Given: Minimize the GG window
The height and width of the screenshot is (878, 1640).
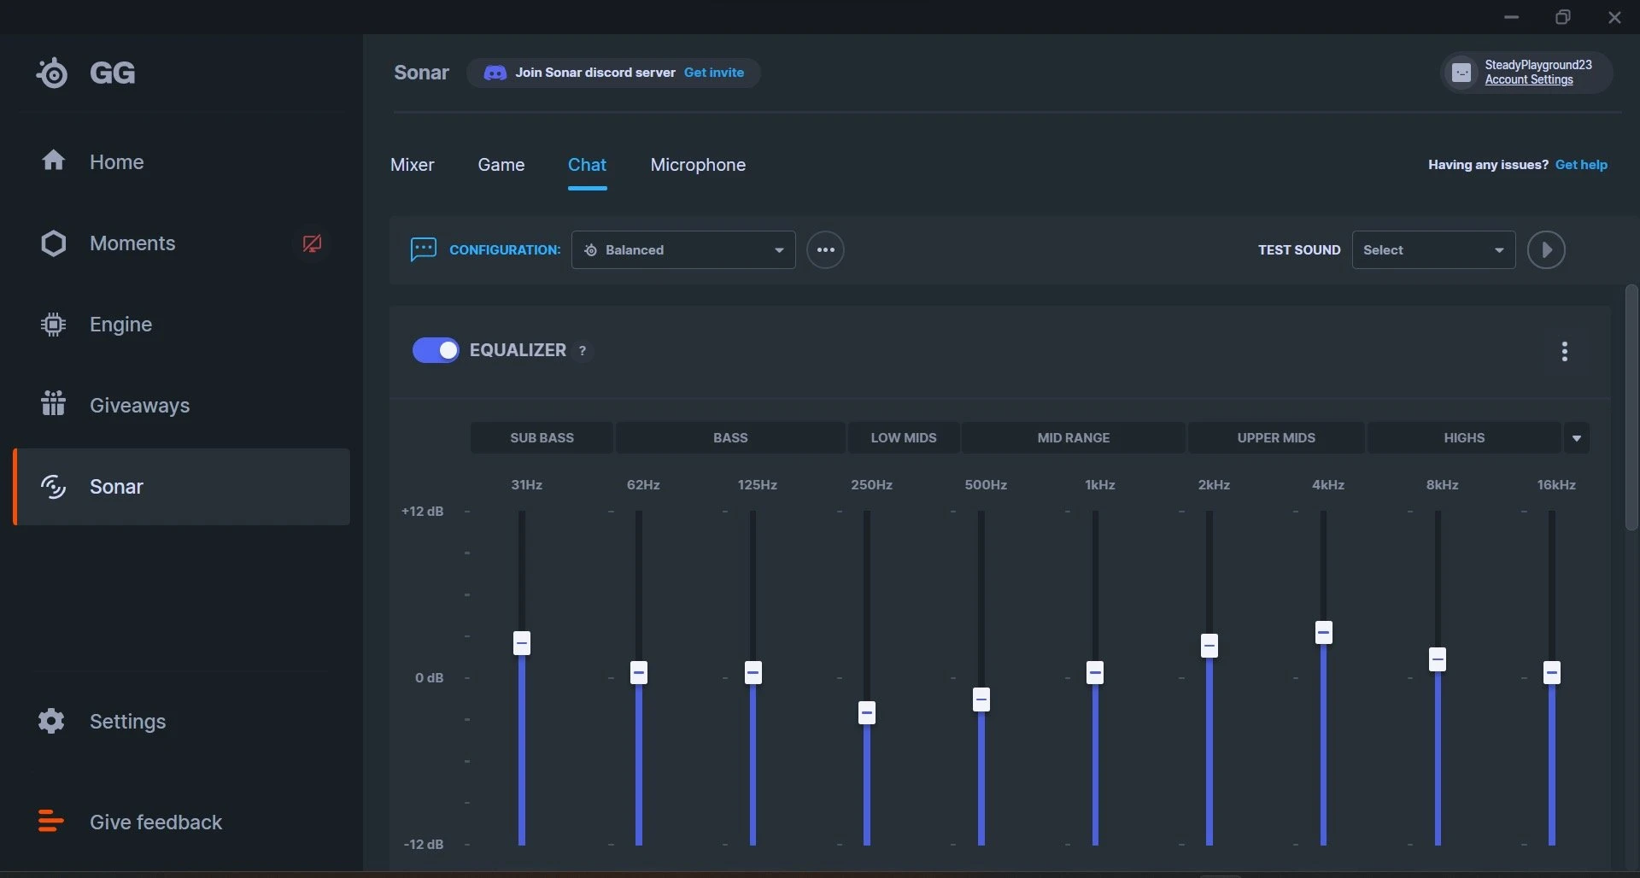Looking at the screenshot, I should click(x=1511, y=17).
